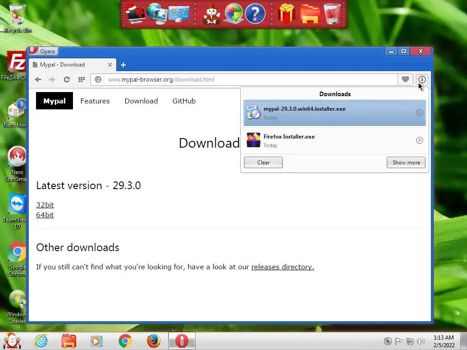The height and width of the screenshot is (350, 467).
Task: Open Nero StartSmart desktop icon
Action: [16, 164]
